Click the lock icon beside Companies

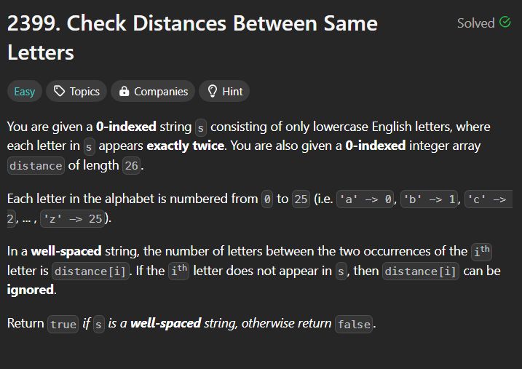(124, 91)
